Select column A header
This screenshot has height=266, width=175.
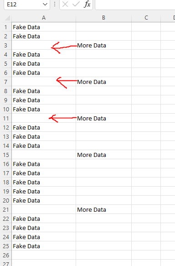(44, 18)
